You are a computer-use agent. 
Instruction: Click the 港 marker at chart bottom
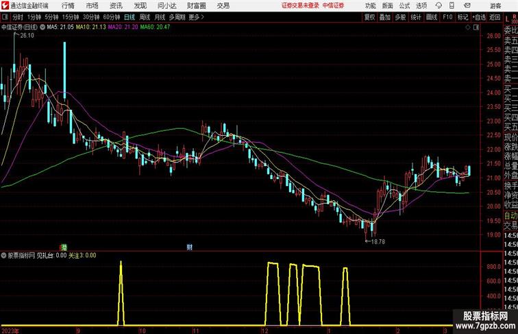[64, 247]
